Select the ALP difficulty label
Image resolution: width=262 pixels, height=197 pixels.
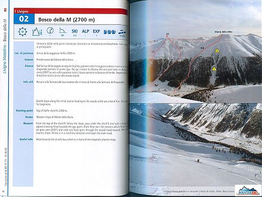(x=85, y=31)
